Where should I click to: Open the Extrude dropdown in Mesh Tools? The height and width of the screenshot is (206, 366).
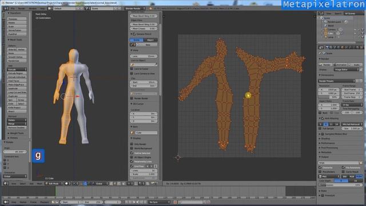click(x=17, y=69)
